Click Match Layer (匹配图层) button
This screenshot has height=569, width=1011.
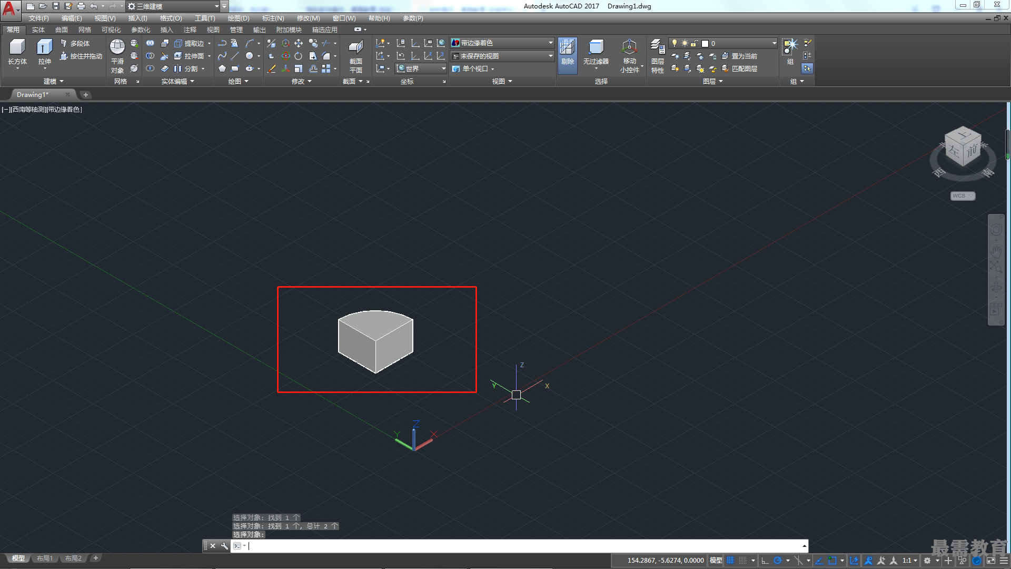click(739, 68)
